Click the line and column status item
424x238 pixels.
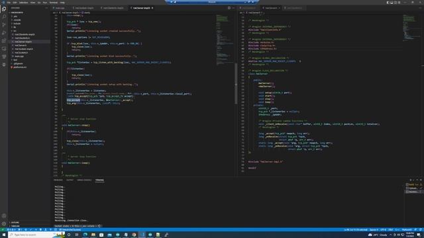point(356,229)
